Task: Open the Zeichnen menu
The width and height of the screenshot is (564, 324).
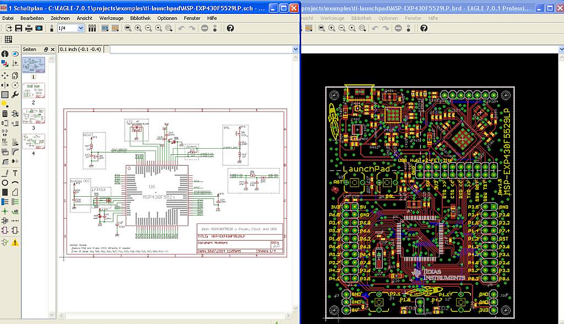Action: click(x=60, y=18)
